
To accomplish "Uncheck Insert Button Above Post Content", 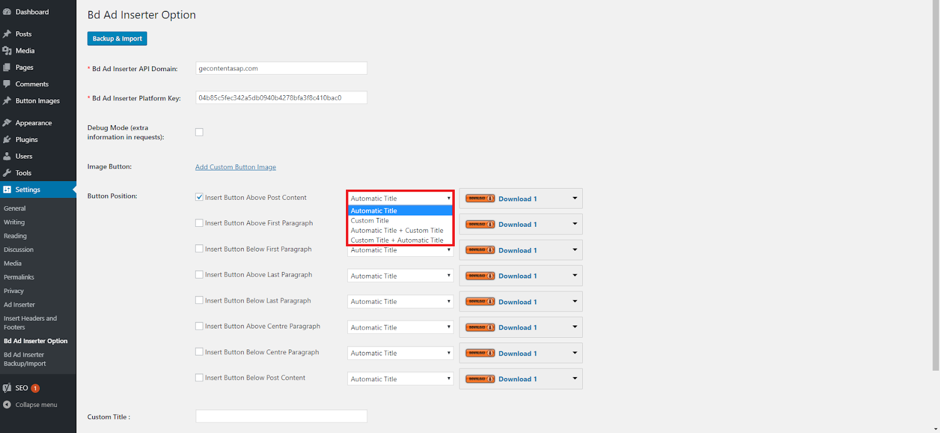I will (x=199, y=197).
